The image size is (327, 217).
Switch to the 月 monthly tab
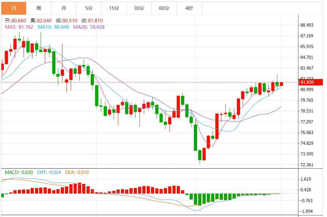pos(64,8)
